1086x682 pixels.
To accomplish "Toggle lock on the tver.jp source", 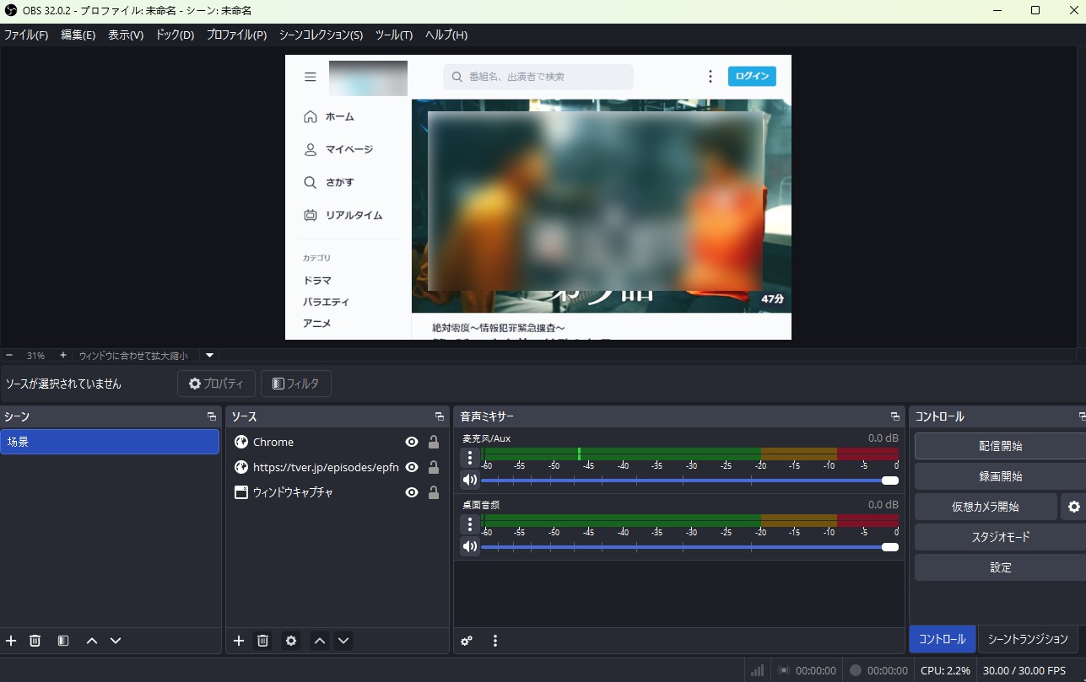I will coord(434,467).
